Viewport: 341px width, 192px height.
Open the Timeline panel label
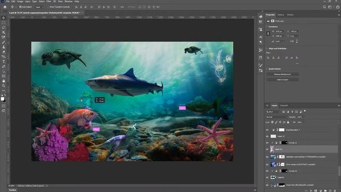click(x=12, y=190)
